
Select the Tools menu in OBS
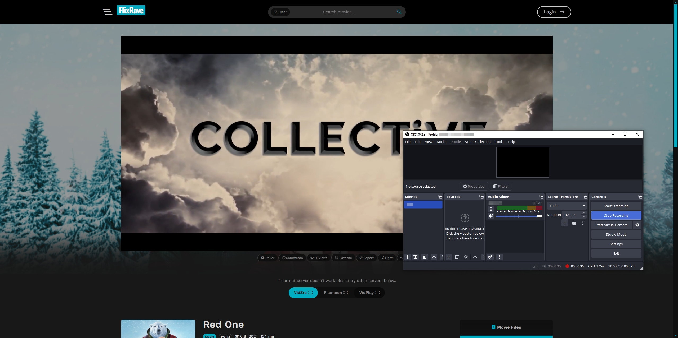(x=499, y=142)
